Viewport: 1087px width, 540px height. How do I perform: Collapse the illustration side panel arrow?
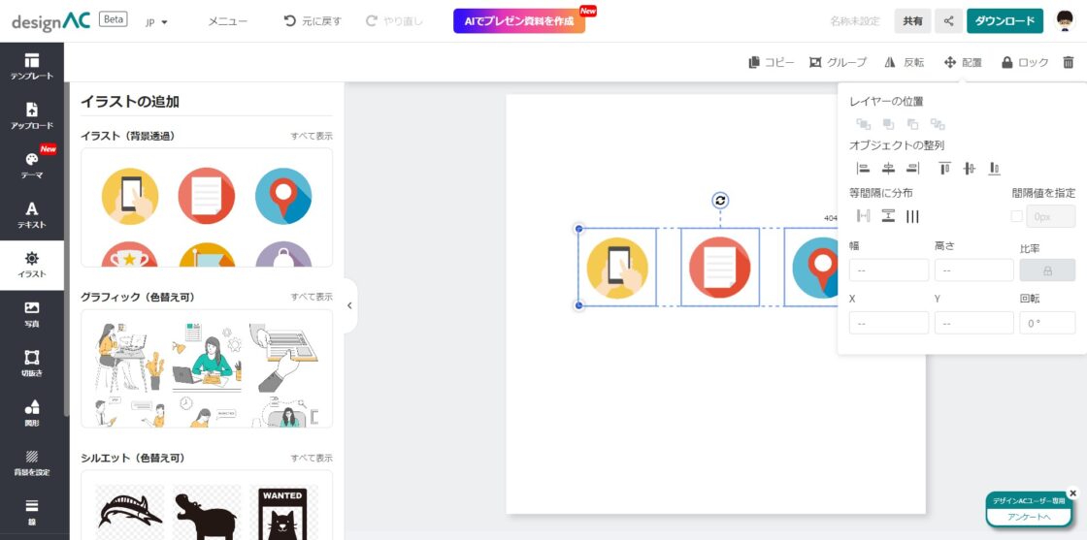pyautogui.click(x=349, y=305)
